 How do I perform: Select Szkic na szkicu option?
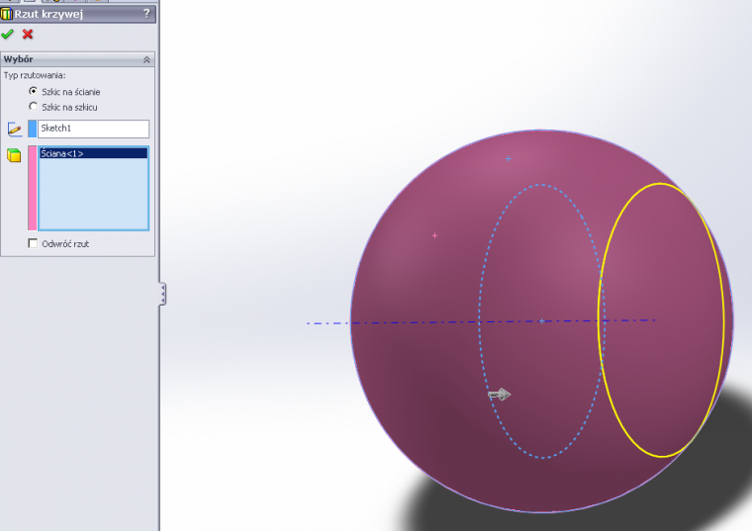(x=33, y=107)
